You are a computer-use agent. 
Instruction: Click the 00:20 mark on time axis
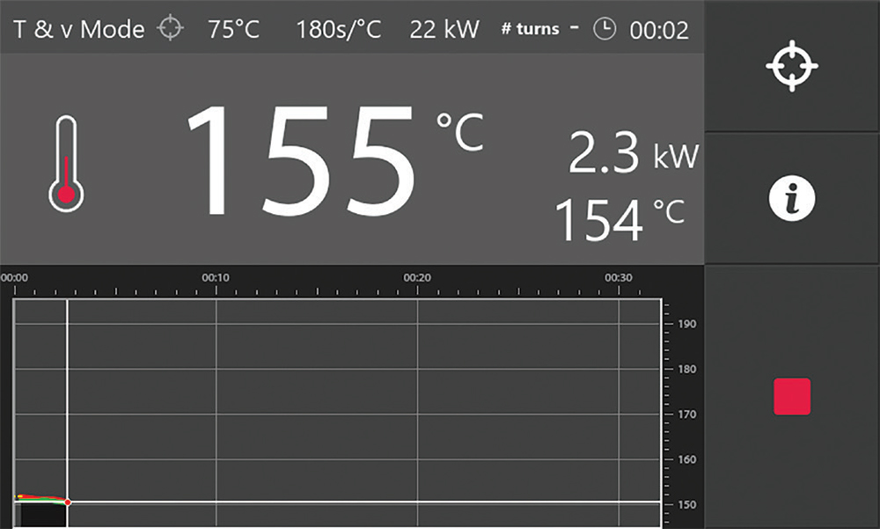pos(416,277)
